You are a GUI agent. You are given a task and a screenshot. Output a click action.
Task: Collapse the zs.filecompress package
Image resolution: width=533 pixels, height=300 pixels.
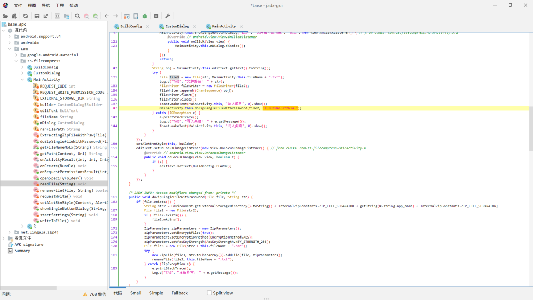[x=16, y=61]
